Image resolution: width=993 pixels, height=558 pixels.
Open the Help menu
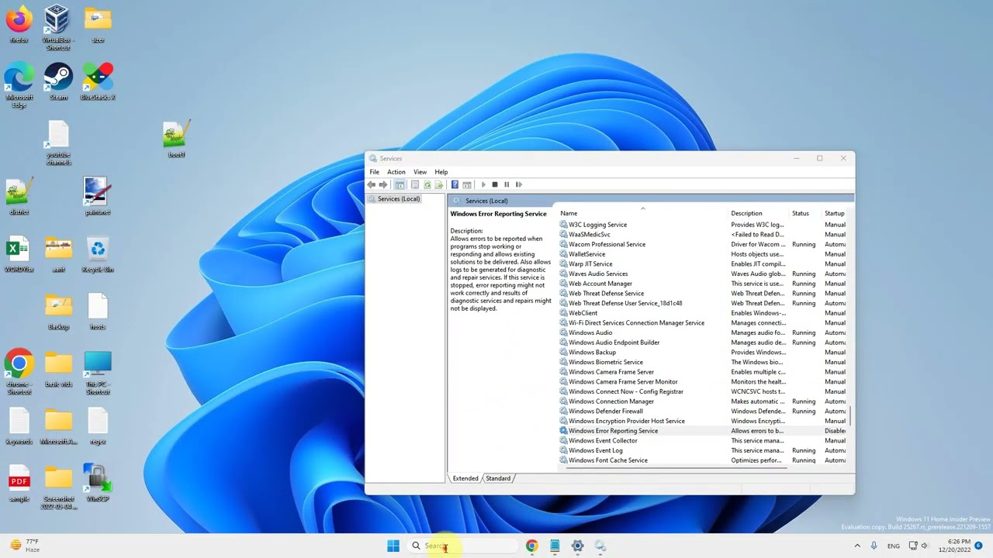tap(441, 172)
